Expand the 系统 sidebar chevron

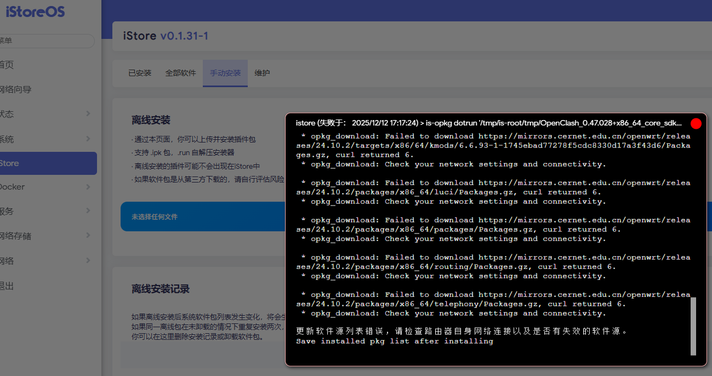point(88,139)
